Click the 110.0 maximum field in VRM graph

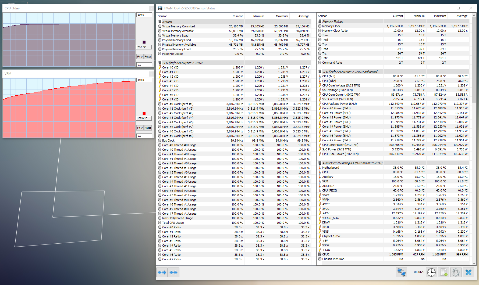tap(144, 80)
